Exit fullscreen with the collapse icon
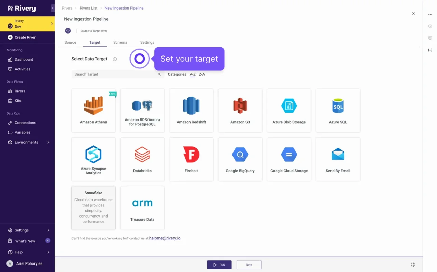 pyautogui.click(x=413, y=265)
